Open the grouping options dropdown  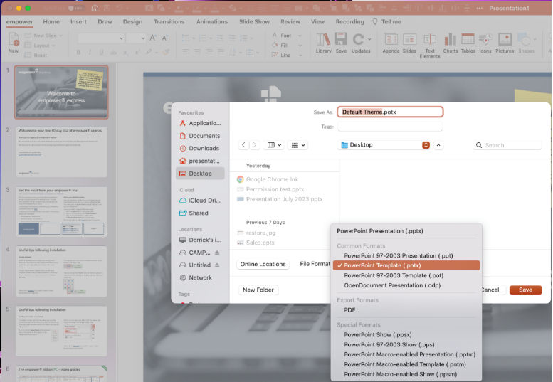(298, 145)
